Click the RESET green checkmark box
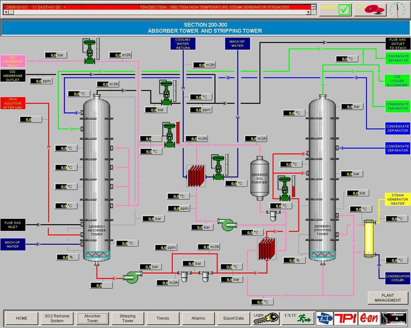Screen dimensions: 411x328 pos(344,9)
